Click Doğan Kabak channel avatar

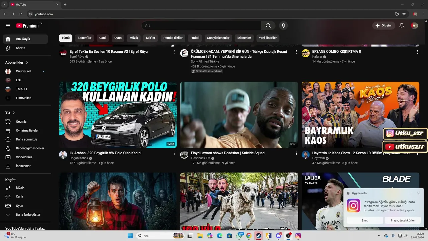click(63, 155)
